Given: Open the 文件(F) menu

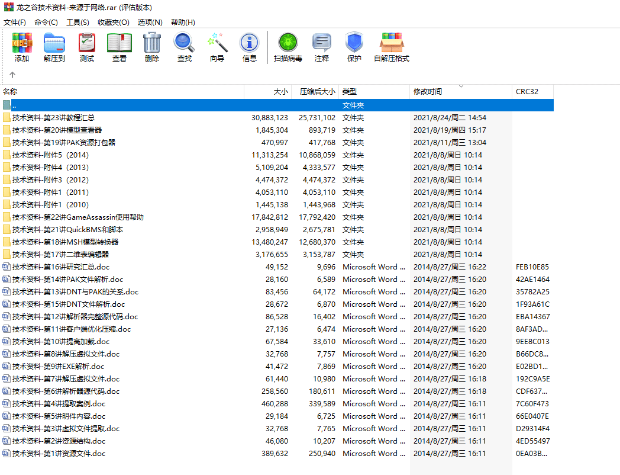Looking at the screenshot, I should [15, 22].
